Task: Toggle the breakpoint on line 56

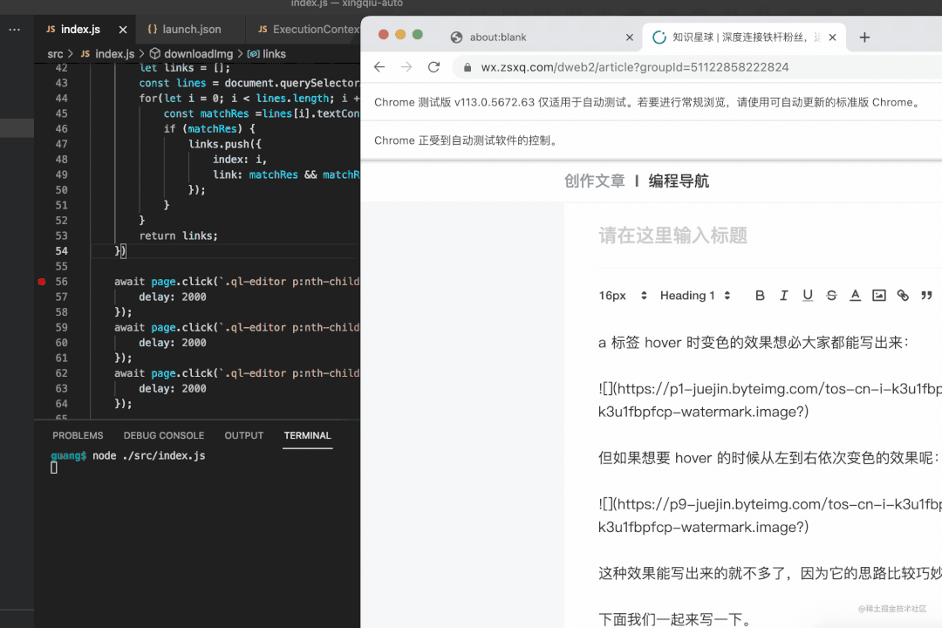Action: point(42,282)
